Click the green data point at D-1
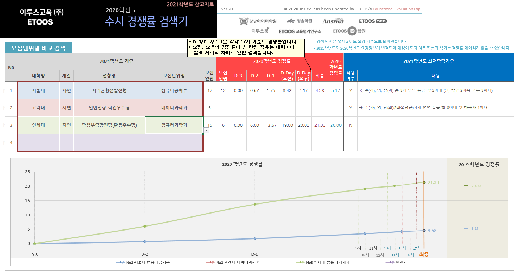This screenshot has height=271, width=515. [255, 204]
